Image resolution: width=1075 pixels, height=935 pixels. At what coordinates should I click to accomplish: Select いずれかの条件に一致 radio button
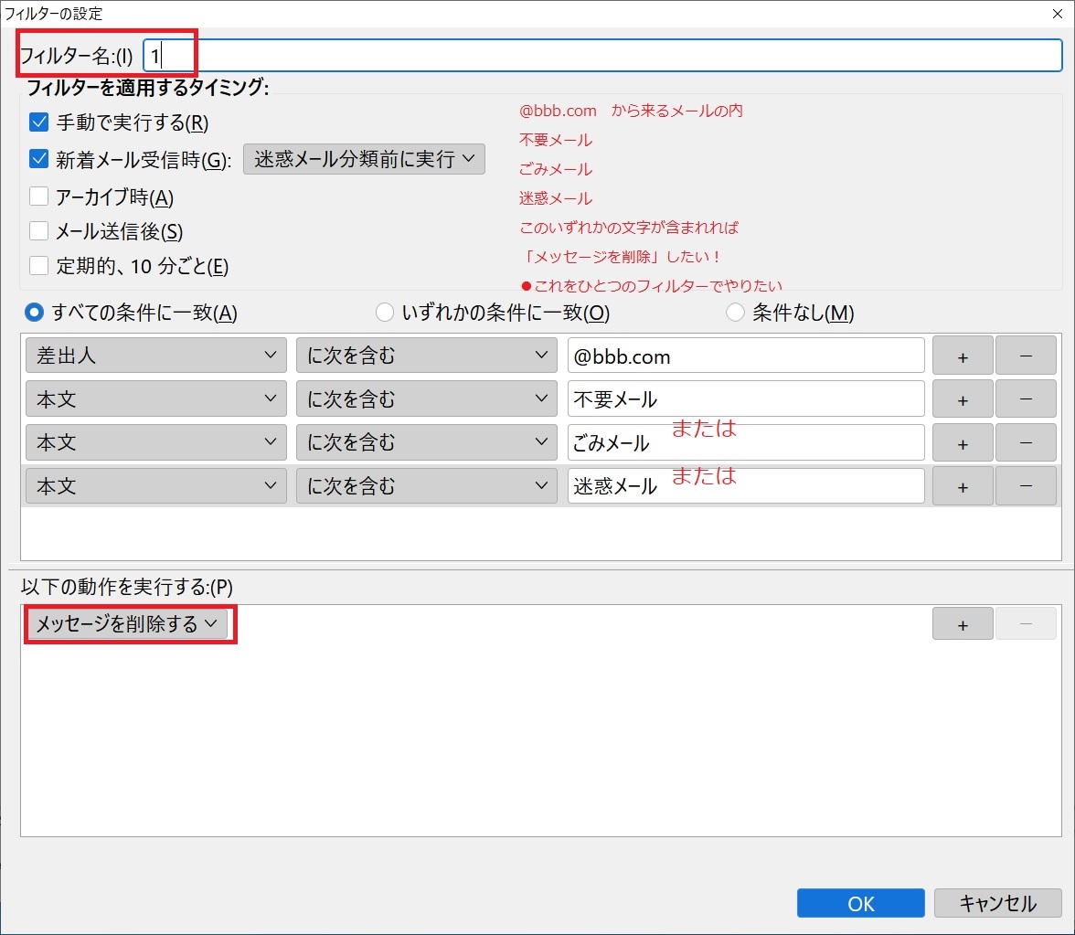point(386,313)
